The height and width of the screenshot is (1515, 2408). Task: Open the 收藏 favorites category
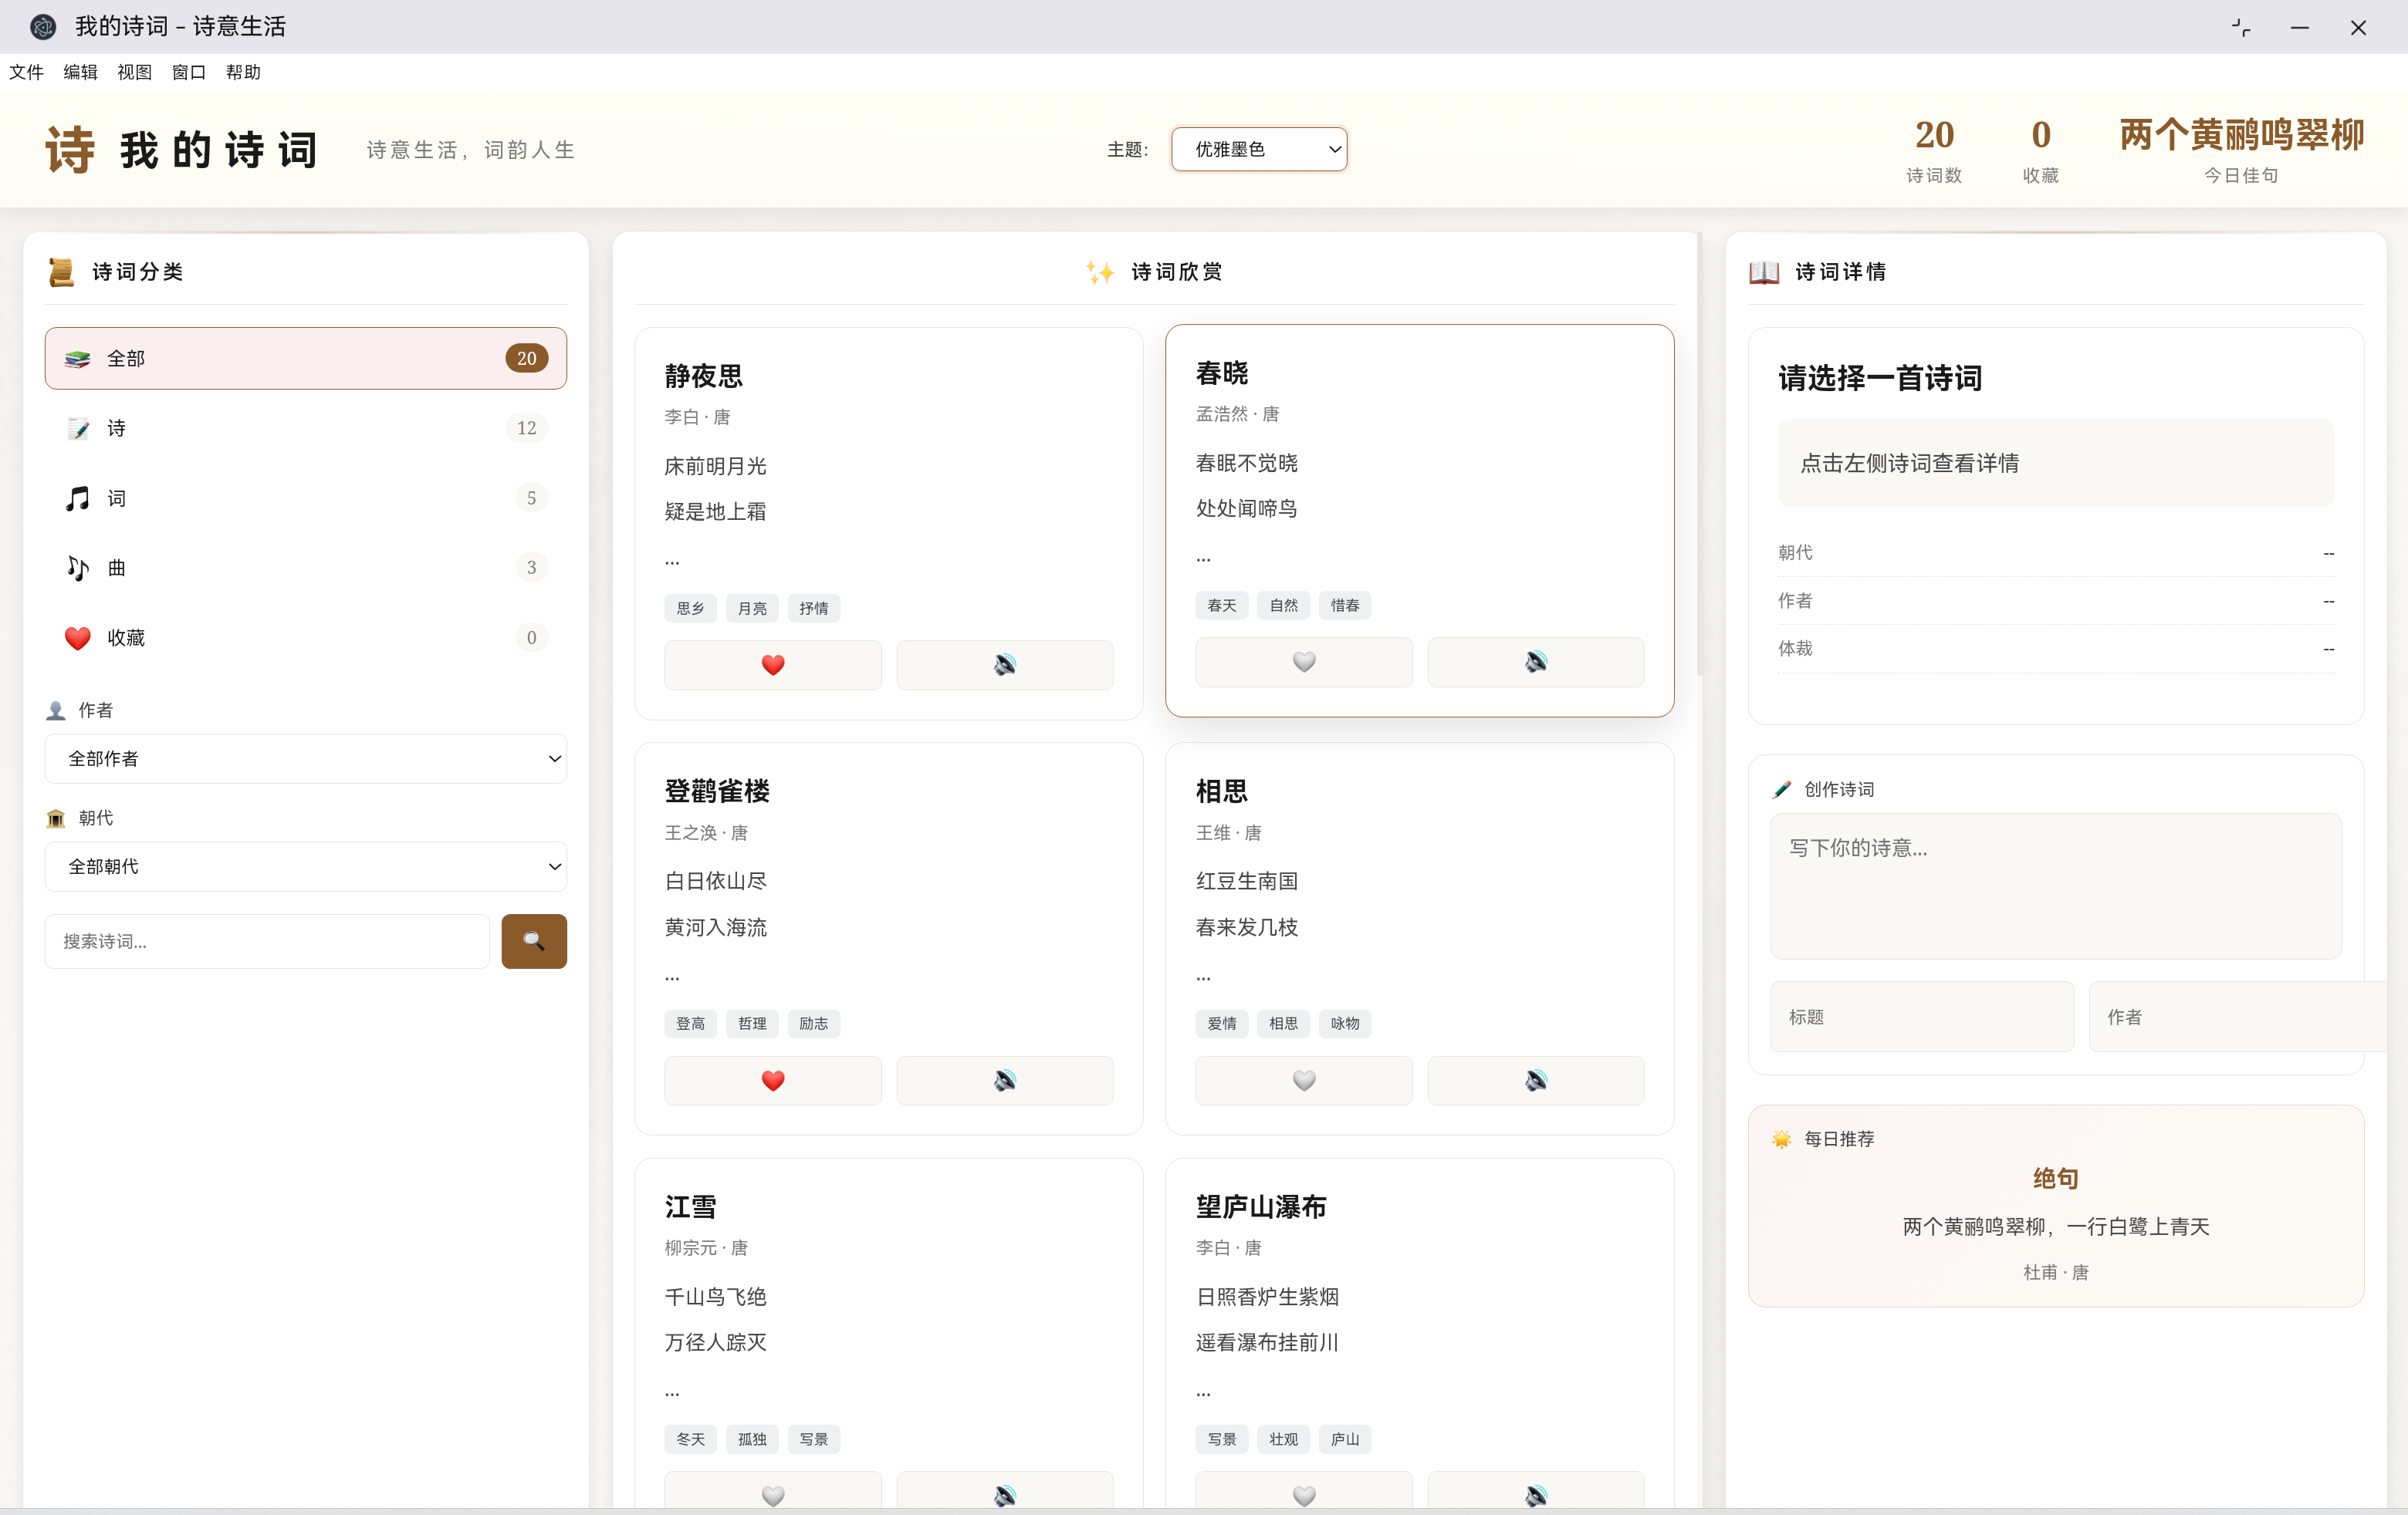[x=306, y=638]
